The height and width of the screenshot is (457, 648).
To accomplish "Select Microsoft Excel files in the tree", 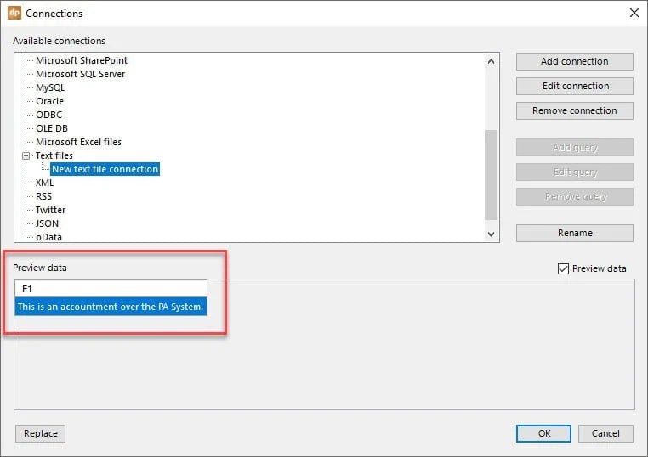I will click(x=78, y=142).
